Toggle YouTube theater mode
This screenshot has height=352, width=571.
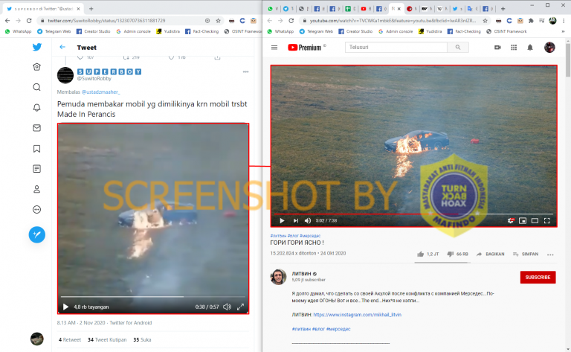[535, 220]
